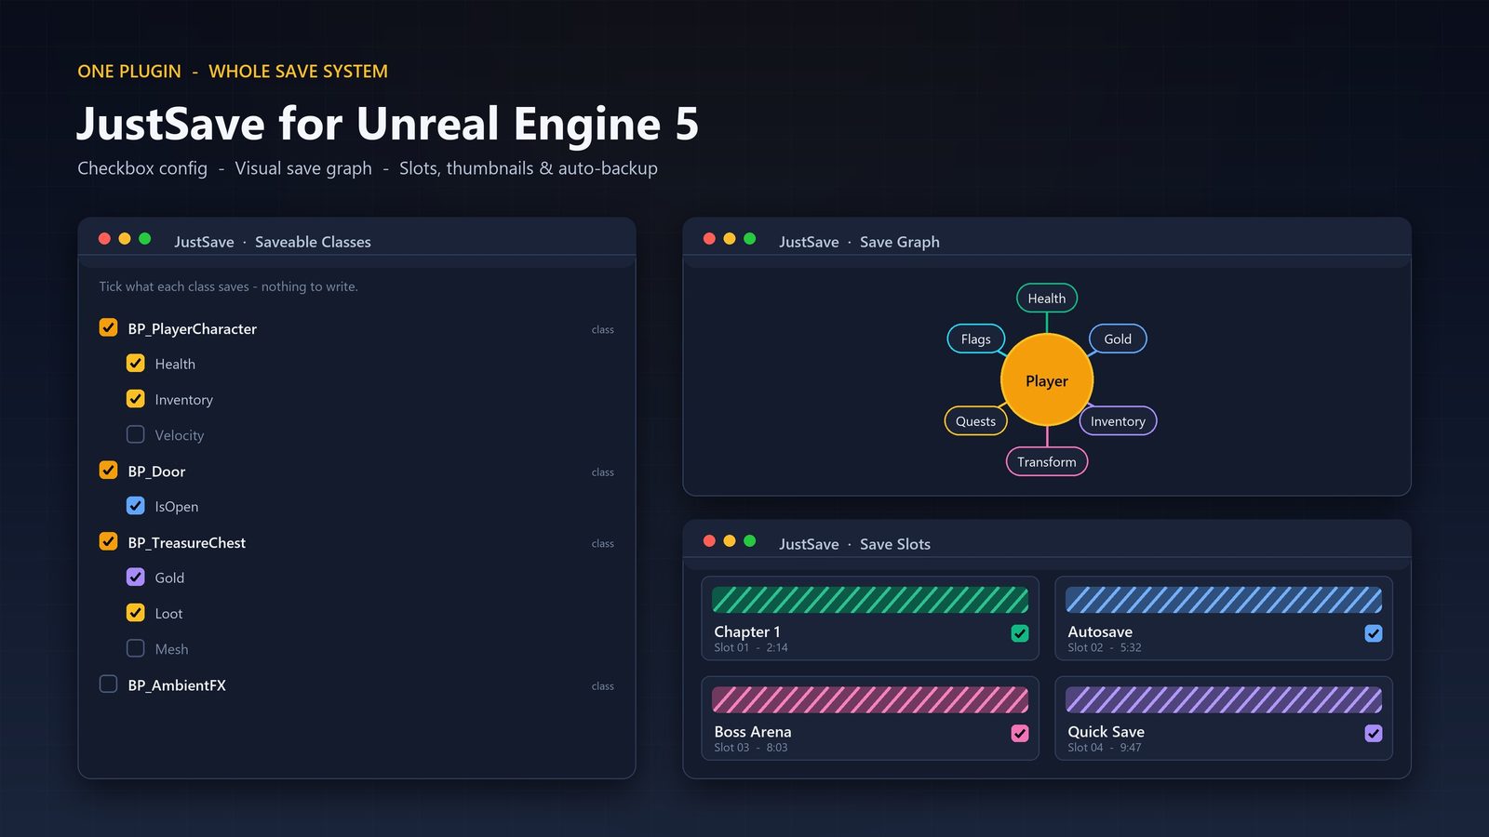Close the Save Graph window with red dot
The width and height of the screenshot is (1489, 837).
(x=709, y=239)
